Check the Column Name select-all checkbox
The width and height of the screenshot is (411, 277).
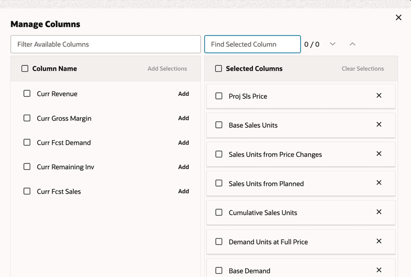pyautogui.click(x=25, y=68)
